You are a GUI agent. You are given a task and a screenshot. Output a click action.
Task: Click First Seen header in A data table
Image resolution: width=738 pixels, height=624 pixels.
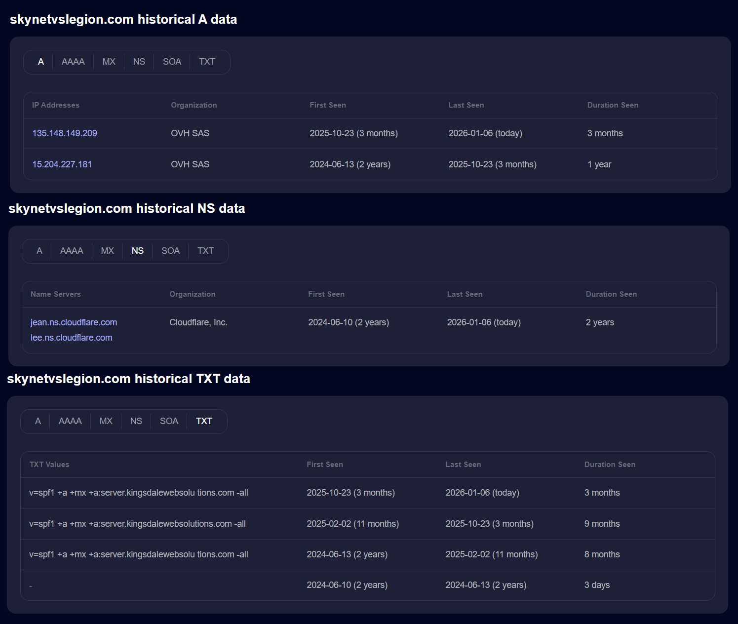point(328,105)
